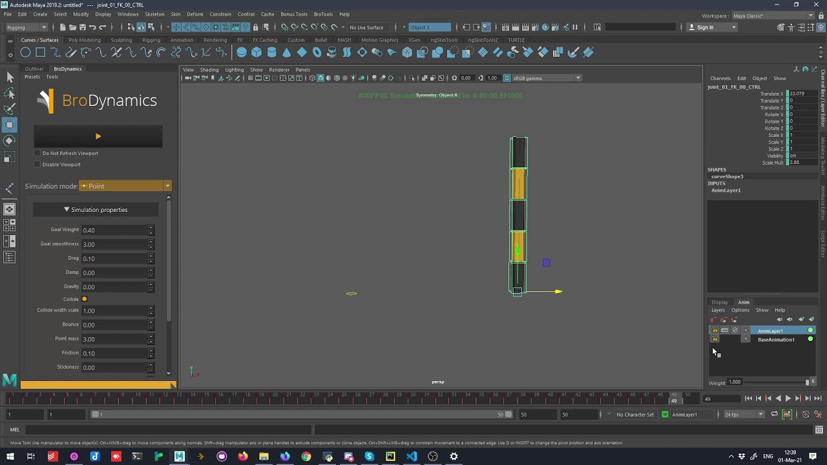The height and width of the screenshot is (465, 827).
Task: Click the Goal Weight value field
Action: [114, 230]
